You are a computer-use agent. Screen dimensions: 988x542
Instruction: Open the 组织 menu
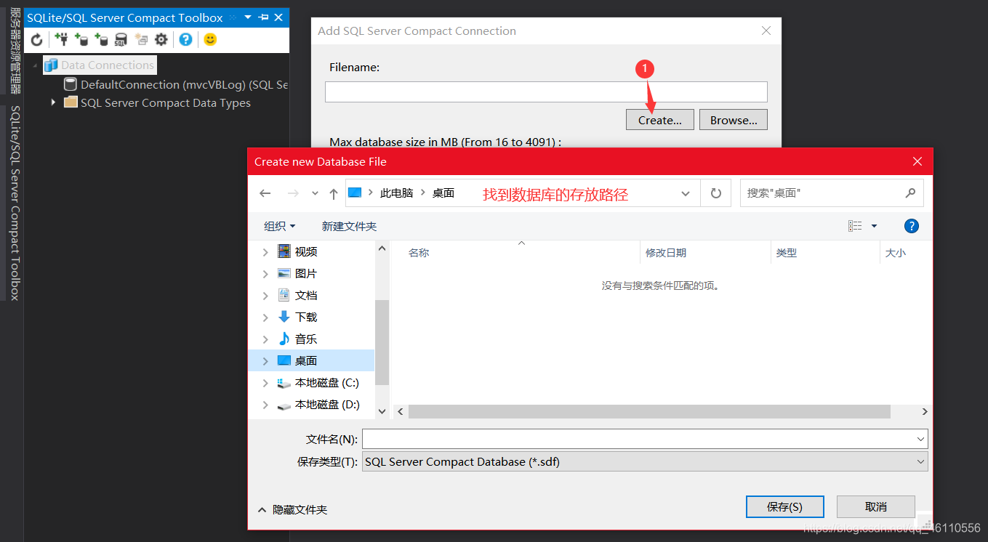pos(280,226)
